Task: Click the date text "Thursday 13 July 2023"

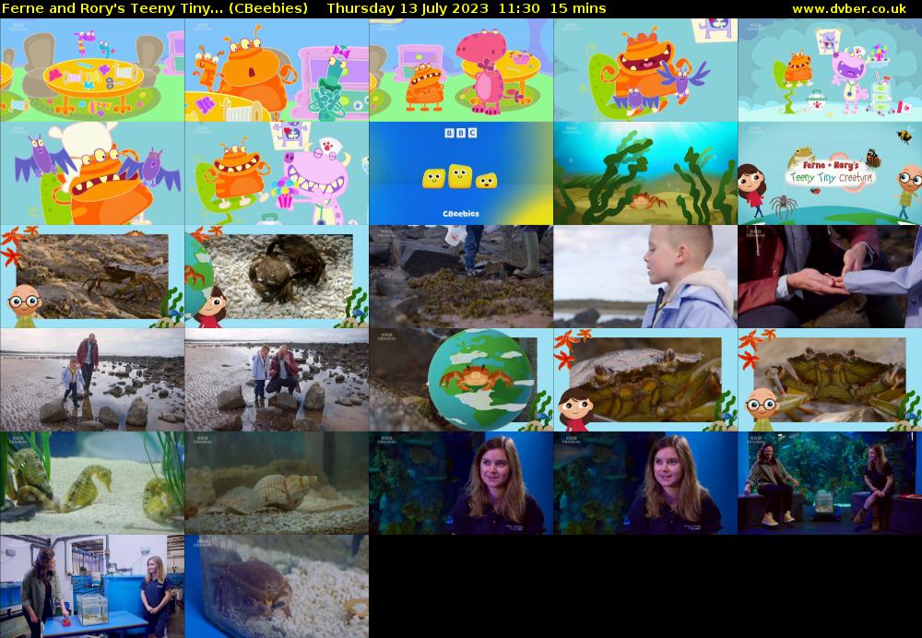Action: coord(408,8)
